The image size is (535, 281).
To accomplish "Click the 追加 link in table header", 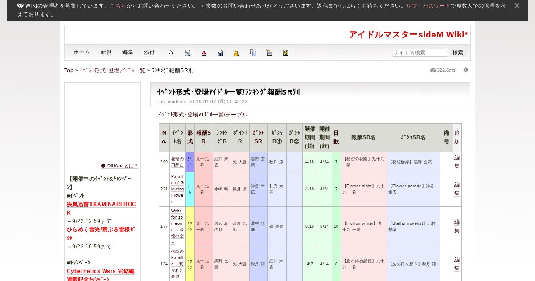I will tap(457, 137).
